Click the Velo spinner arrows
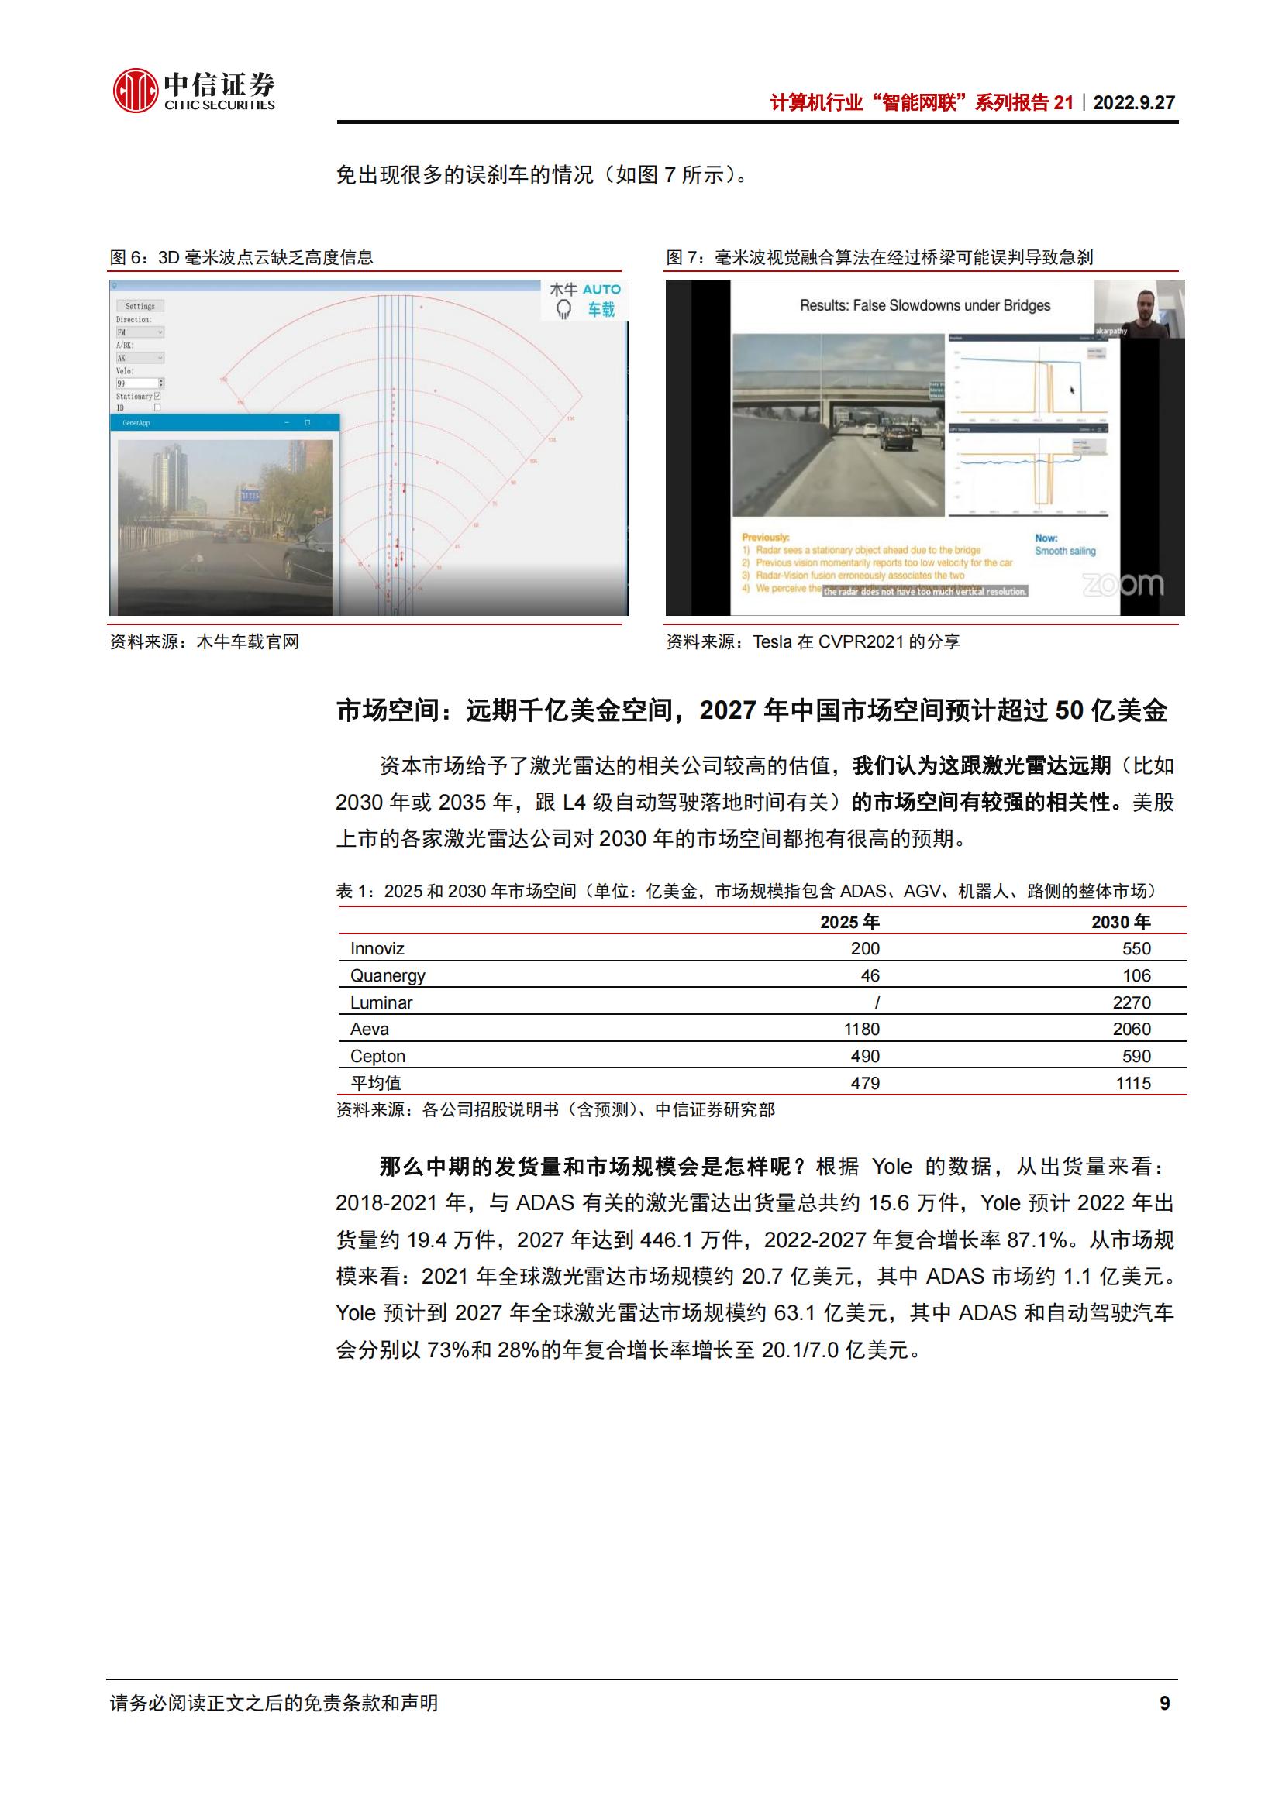1282x1812 pixels. [x=161, y=383]
